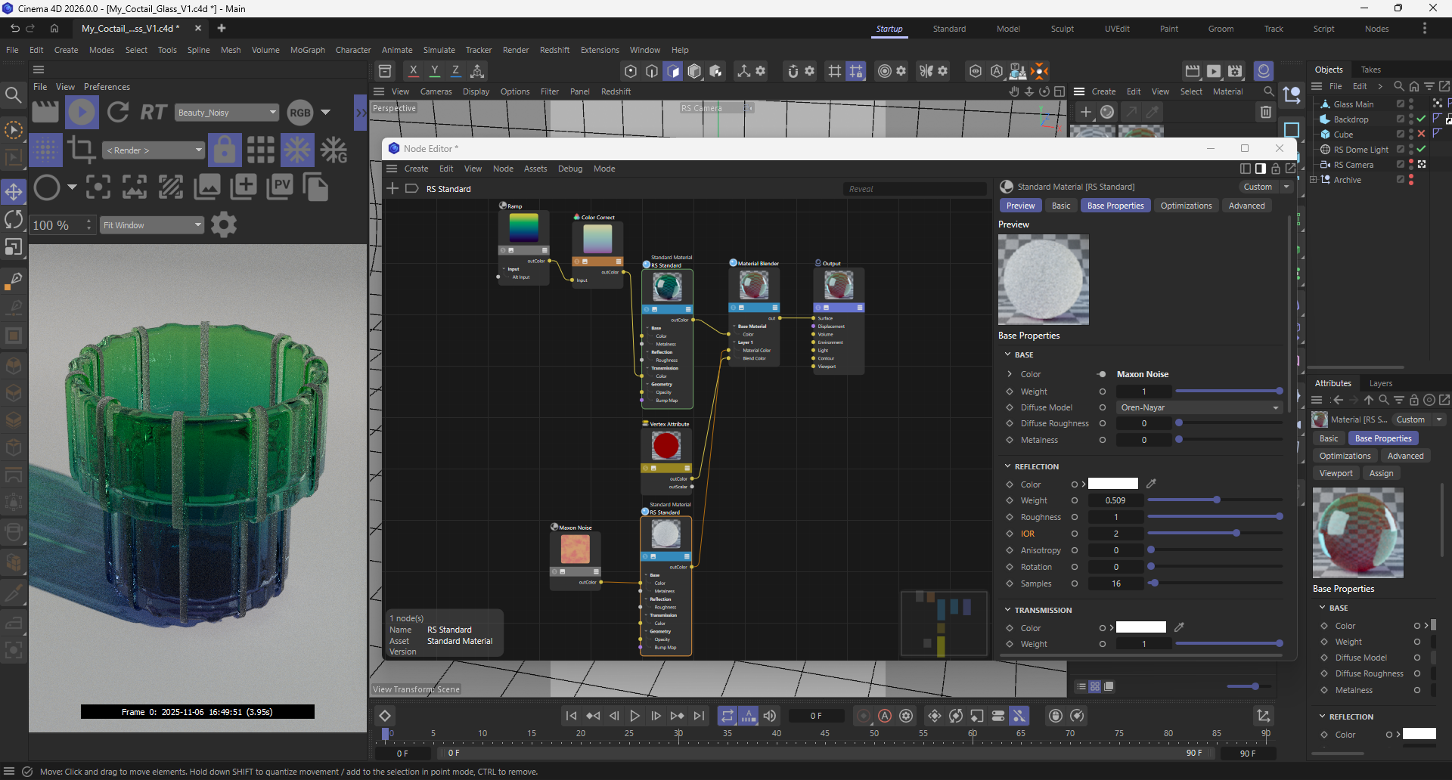Click the copy document icon in RenderView
This screenshot has height=780, width=1452.
(315, 187)
